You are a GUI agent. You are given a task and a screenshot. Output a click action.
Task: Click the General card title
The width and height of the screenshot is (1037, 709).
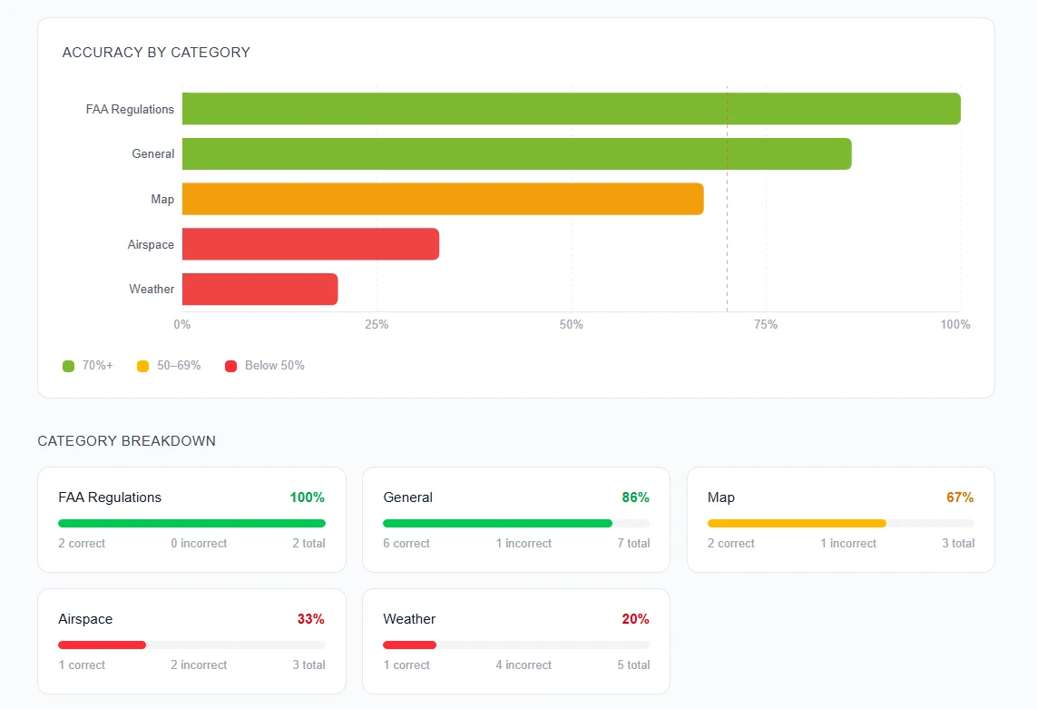pos(407,497)
